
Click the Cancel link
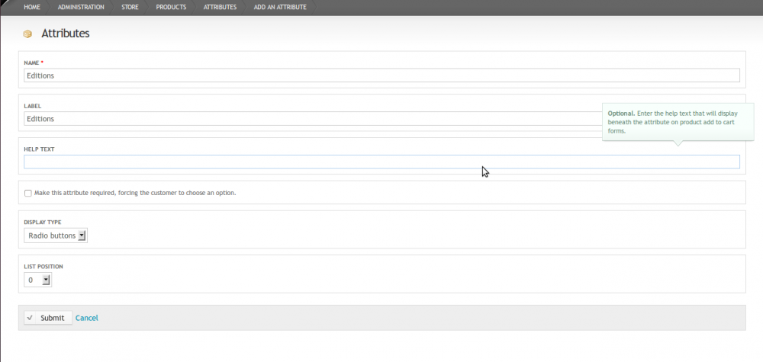pyautogui.click(x=86, y=318)
